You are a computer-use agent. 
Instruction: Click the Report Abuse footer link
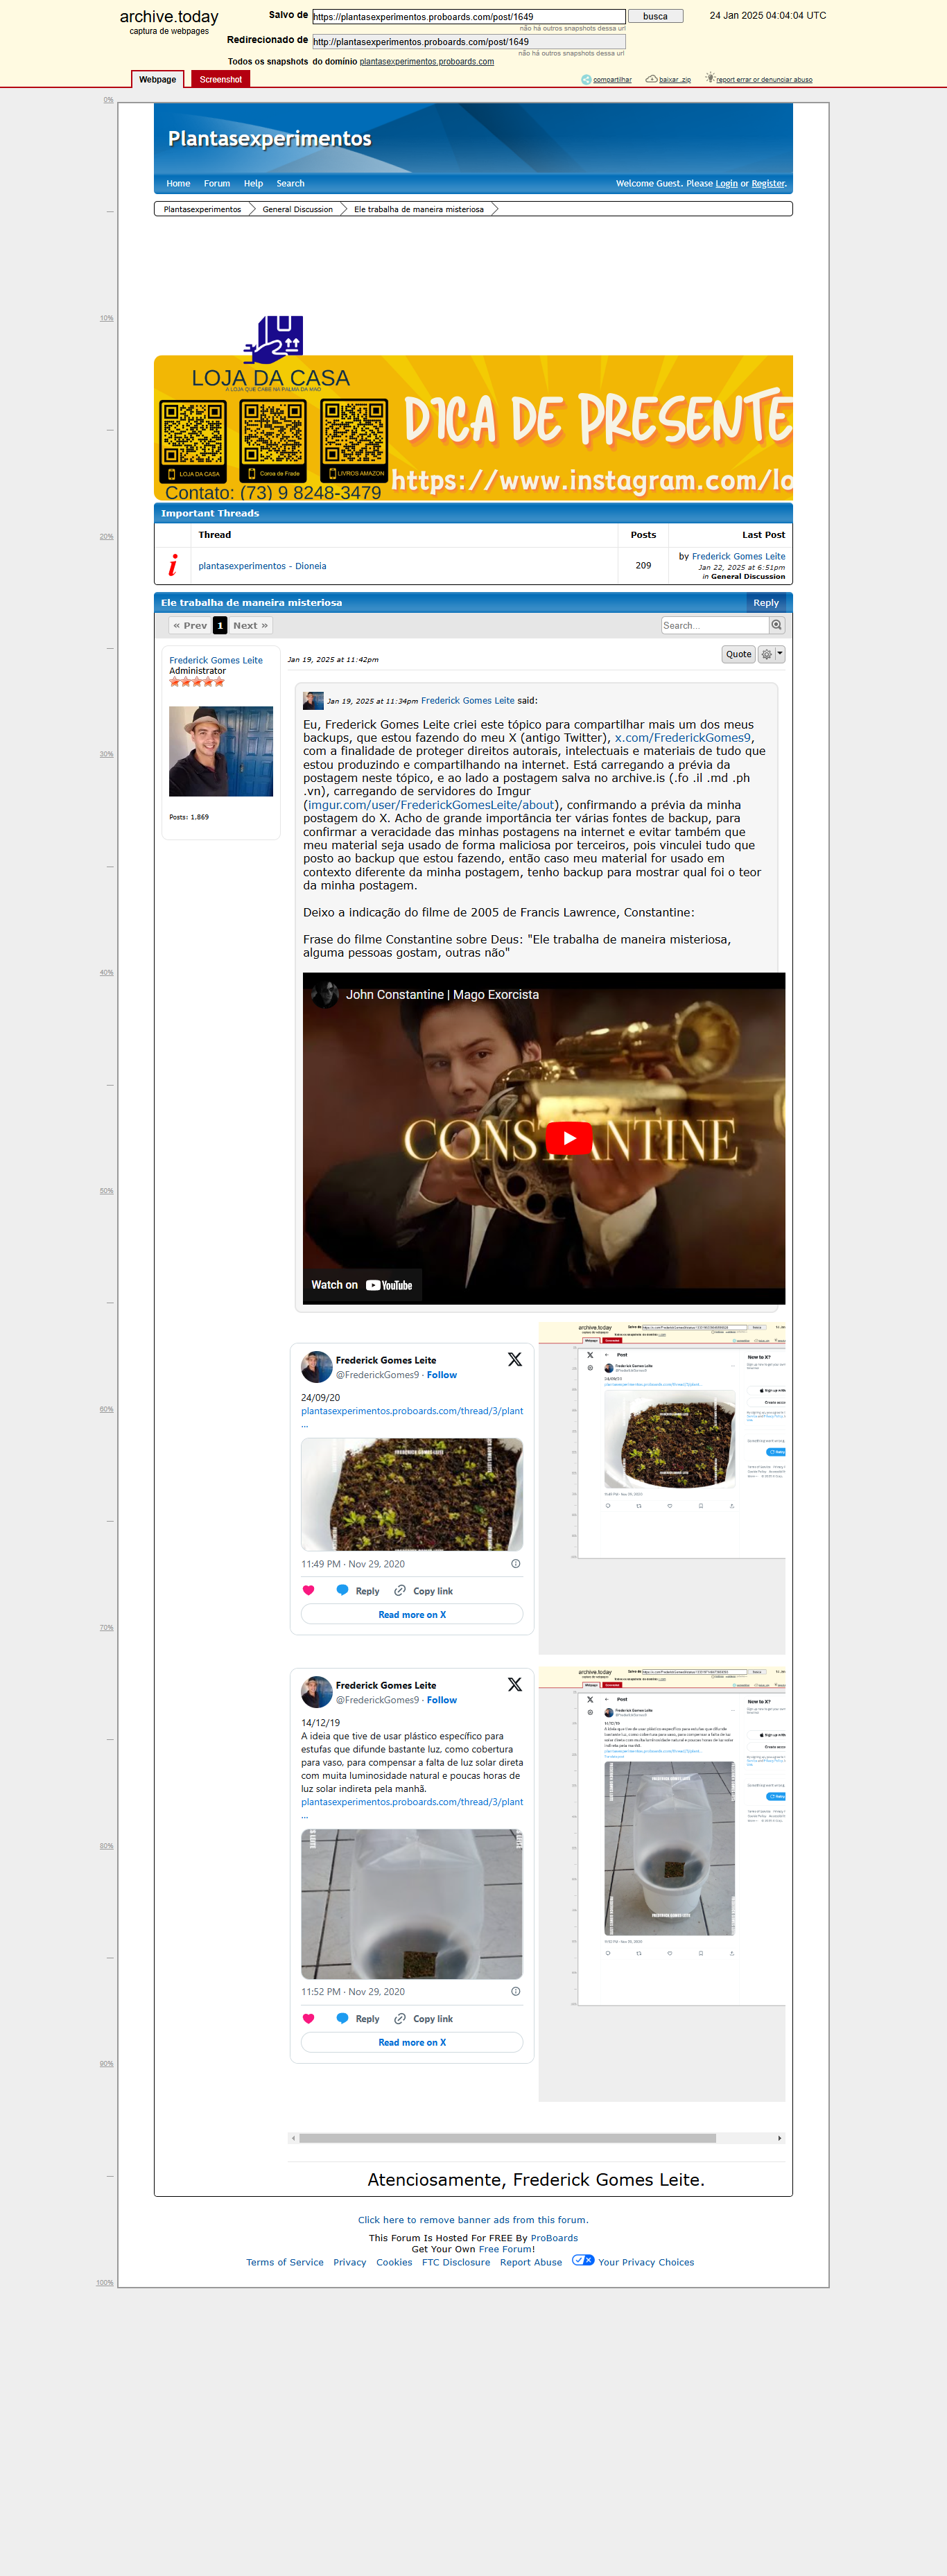coord(531,2262)
